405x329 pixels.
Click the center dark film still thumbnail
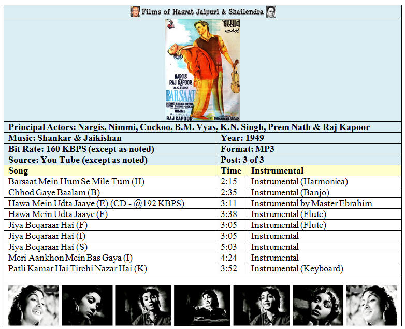202,305
